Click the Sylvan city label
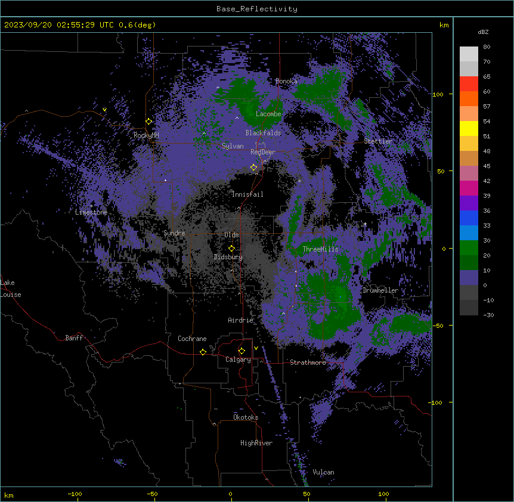514x502 pixels. (x=233, y=146)
